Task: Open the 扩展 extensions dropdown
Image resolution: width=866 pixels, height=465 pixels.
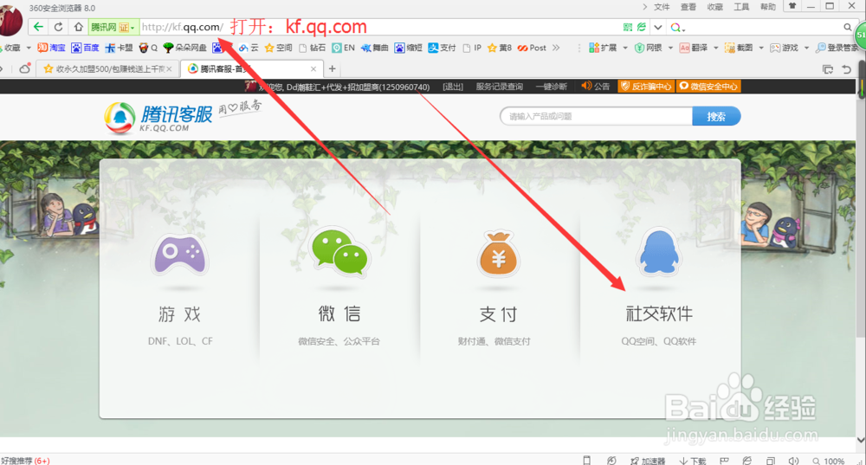Action: 608,48
